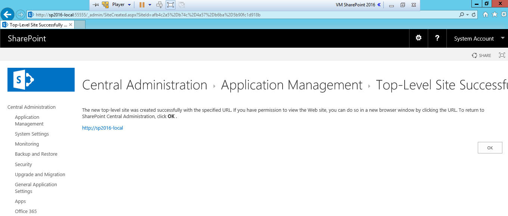This screenshot has width=508, height=216.
Task: Go back with the browser back arrow
Action: (x=7, y=15)
